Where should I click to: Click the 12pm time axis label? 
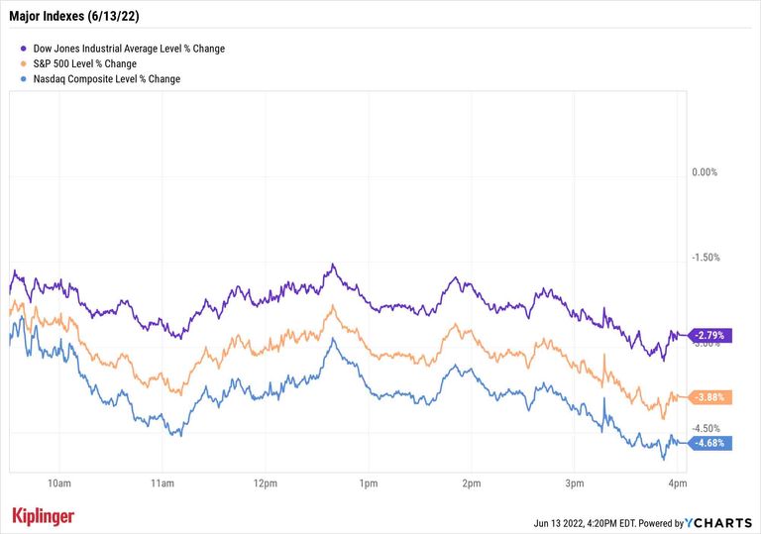click(265, 483)
